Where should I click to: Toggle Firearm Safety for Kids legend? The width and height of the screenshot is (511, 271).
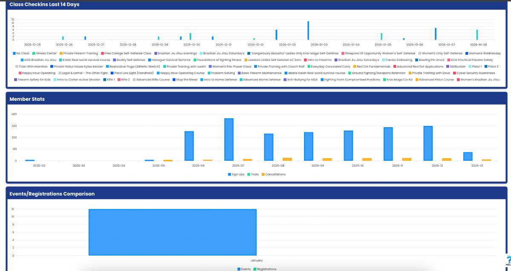(x=32, y=80)
